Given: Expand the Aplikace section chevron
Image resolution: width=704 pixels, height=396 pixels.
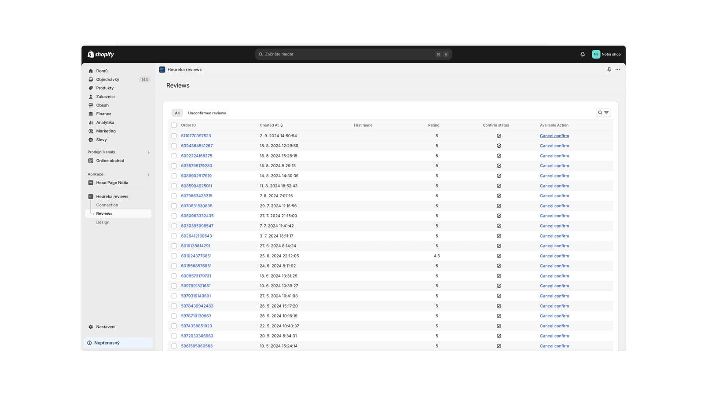Looking at the screenshot, I should click(148, 175).
